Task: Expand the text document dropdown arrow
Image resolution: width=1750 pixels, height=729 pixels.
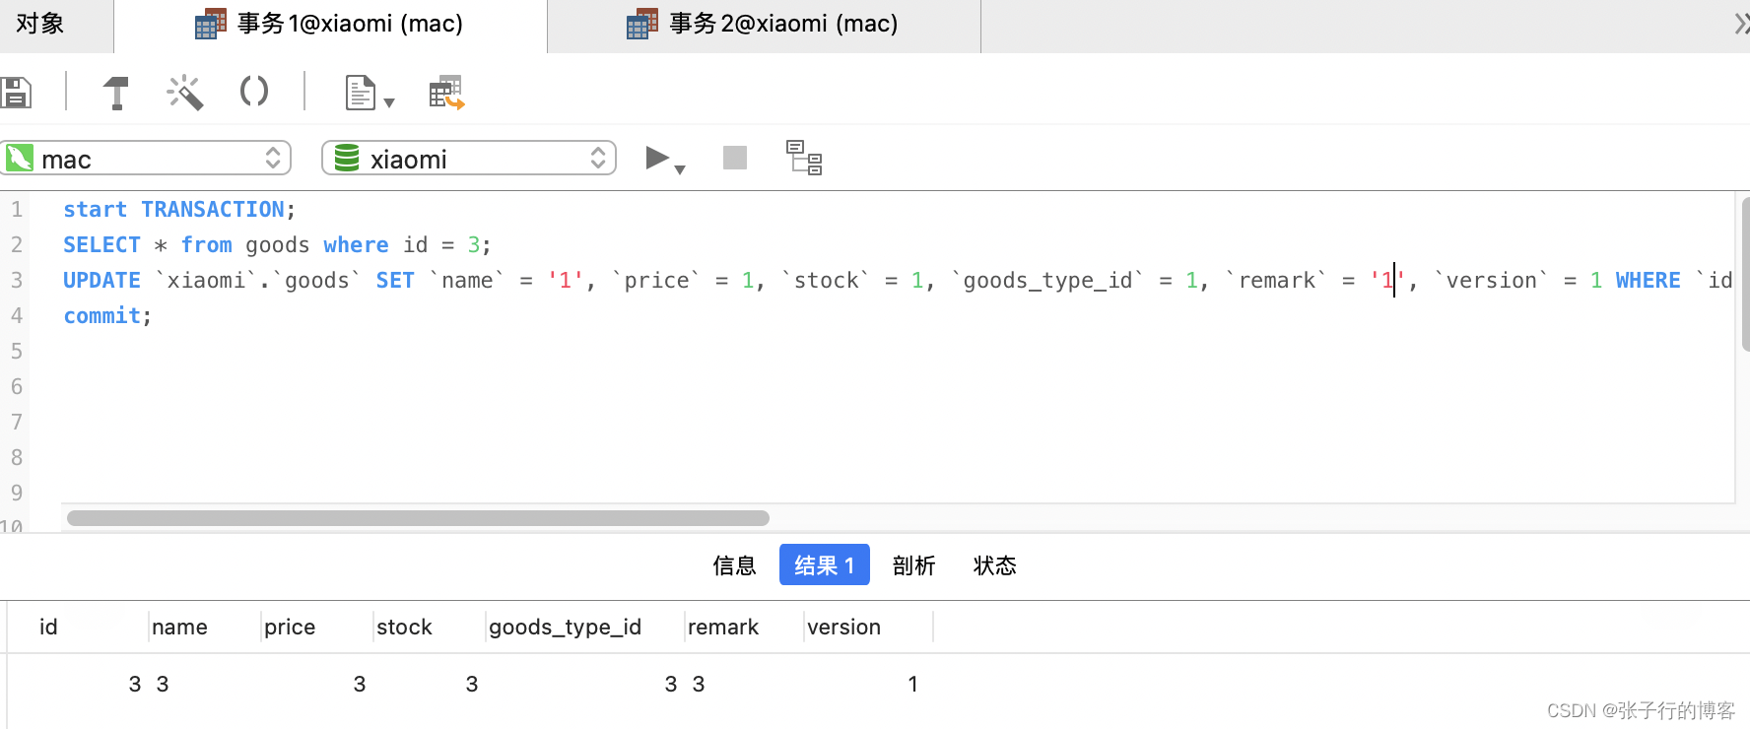Action: pyautogui.click(x=389, y=102)
